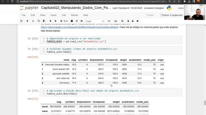This screenshot has width=206, height=115.
Task: Open the File menu
Action: [23, 15]
